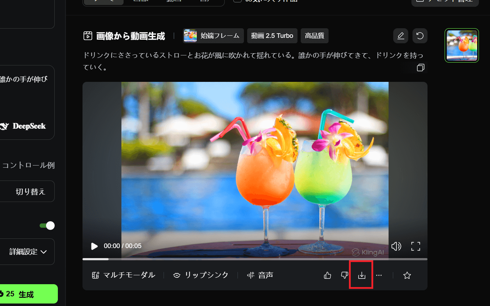Image resolution: width=490 pixels, height=306 pixels.
Task: Regenerate using the circular arrow icon
Action: (x=420, y=35)
